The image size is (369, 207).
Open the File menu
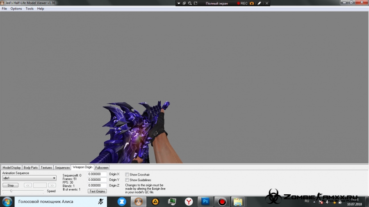pos(4,9)
